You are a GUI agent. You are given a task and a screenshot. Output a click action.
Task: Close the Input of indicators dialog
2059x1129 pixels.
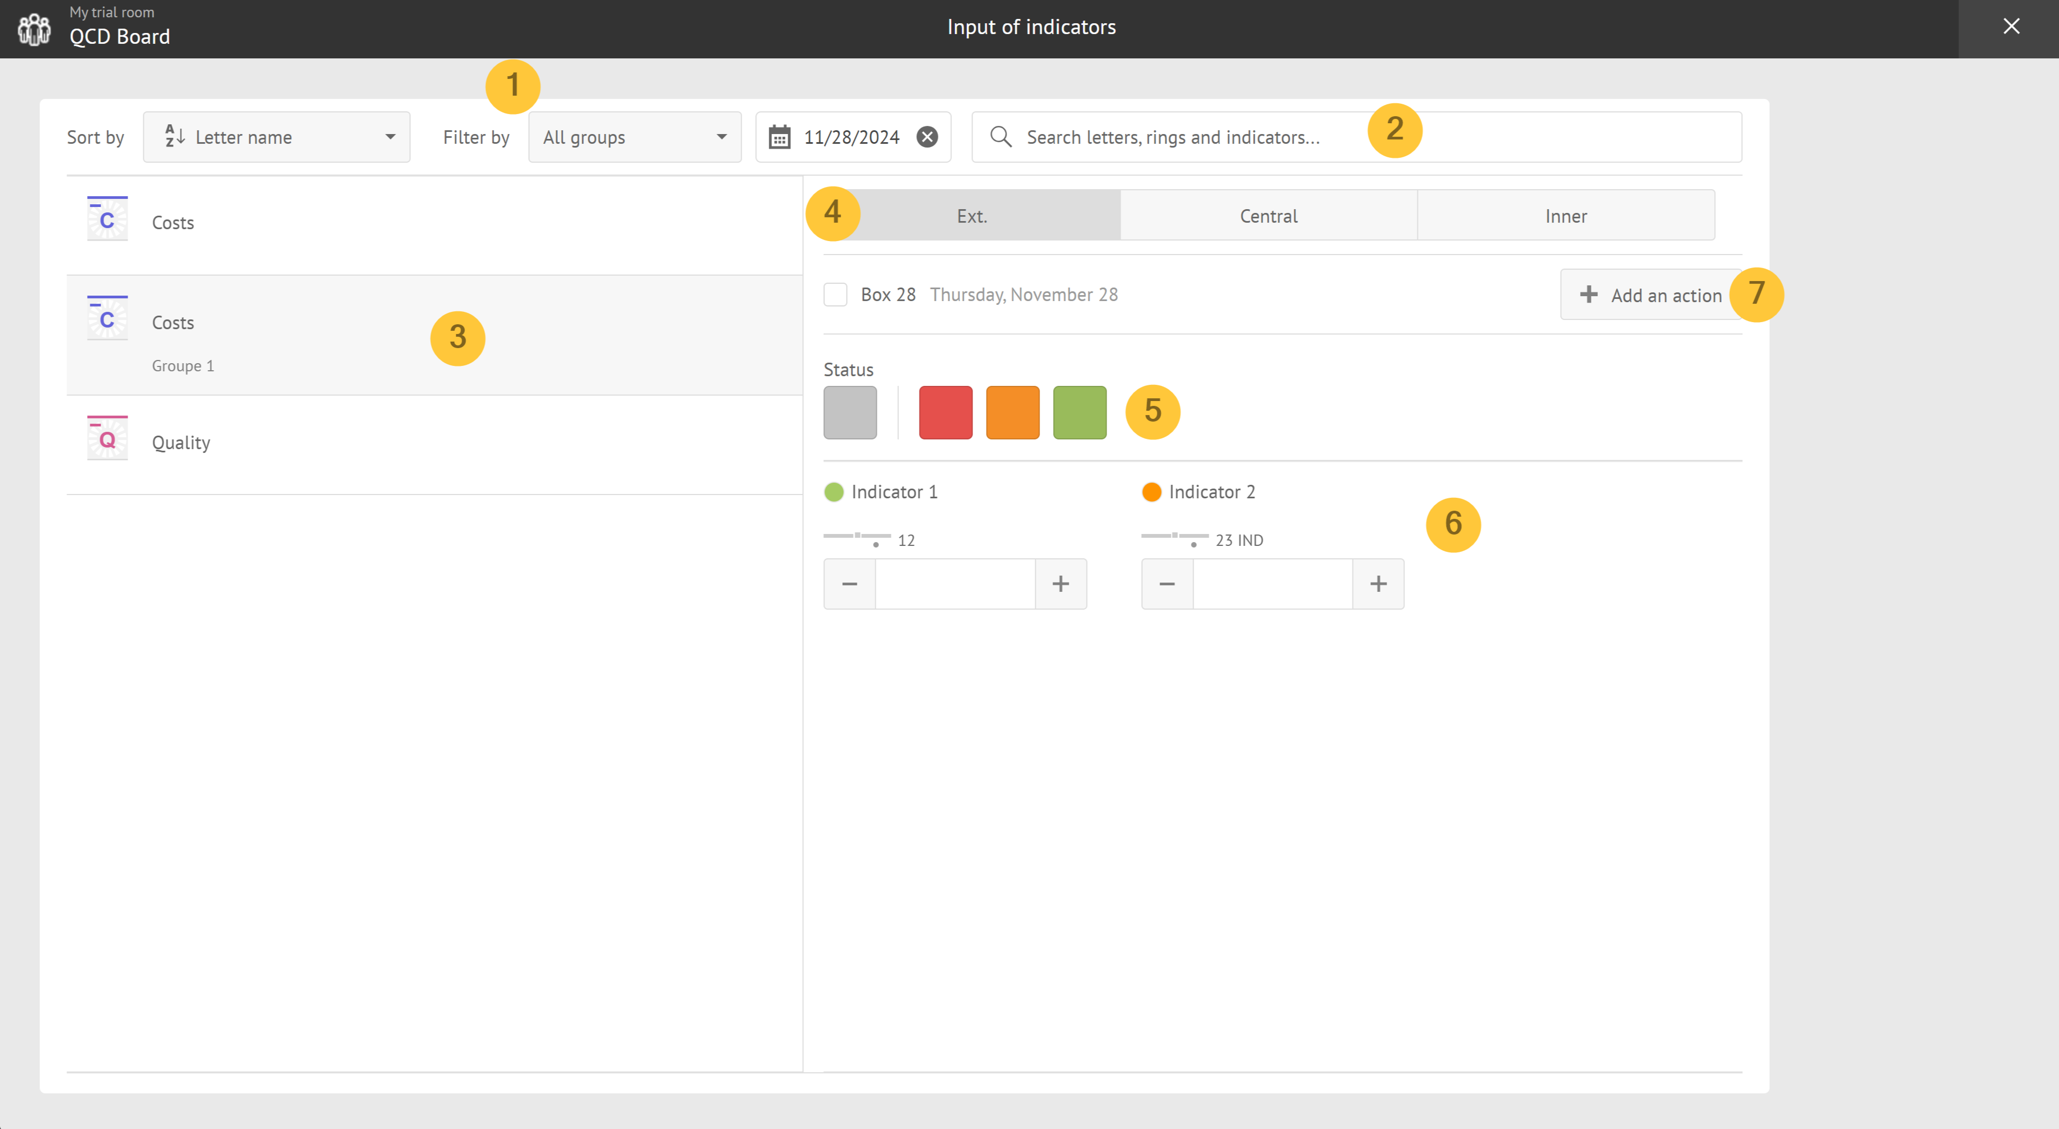click(x=2011, y=26)
